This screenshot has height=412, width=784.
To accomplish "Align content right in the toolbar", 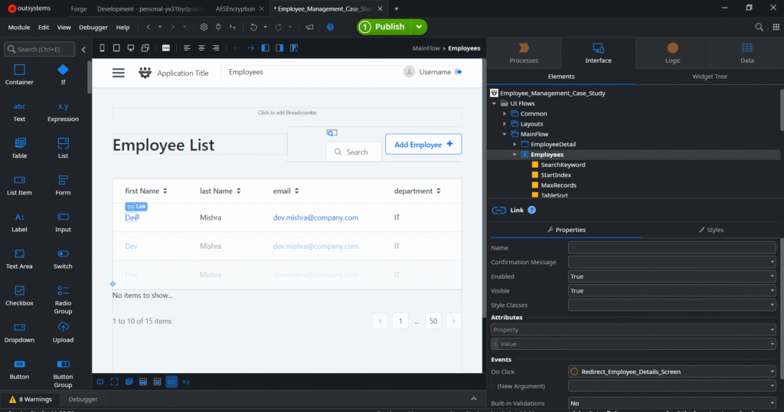I will click(x=216, y=48).
